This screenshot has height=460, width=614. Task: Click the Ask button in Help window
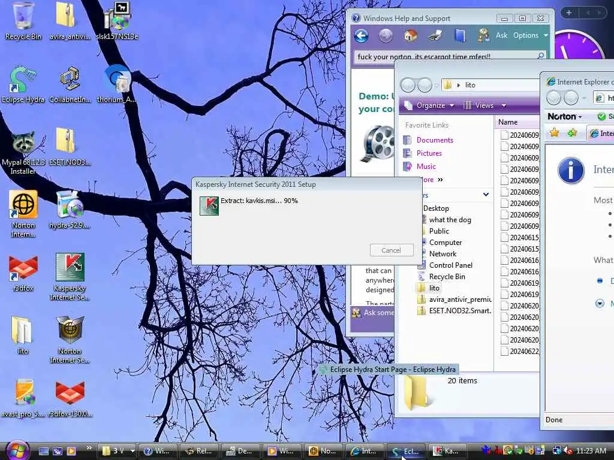[501, 35]
